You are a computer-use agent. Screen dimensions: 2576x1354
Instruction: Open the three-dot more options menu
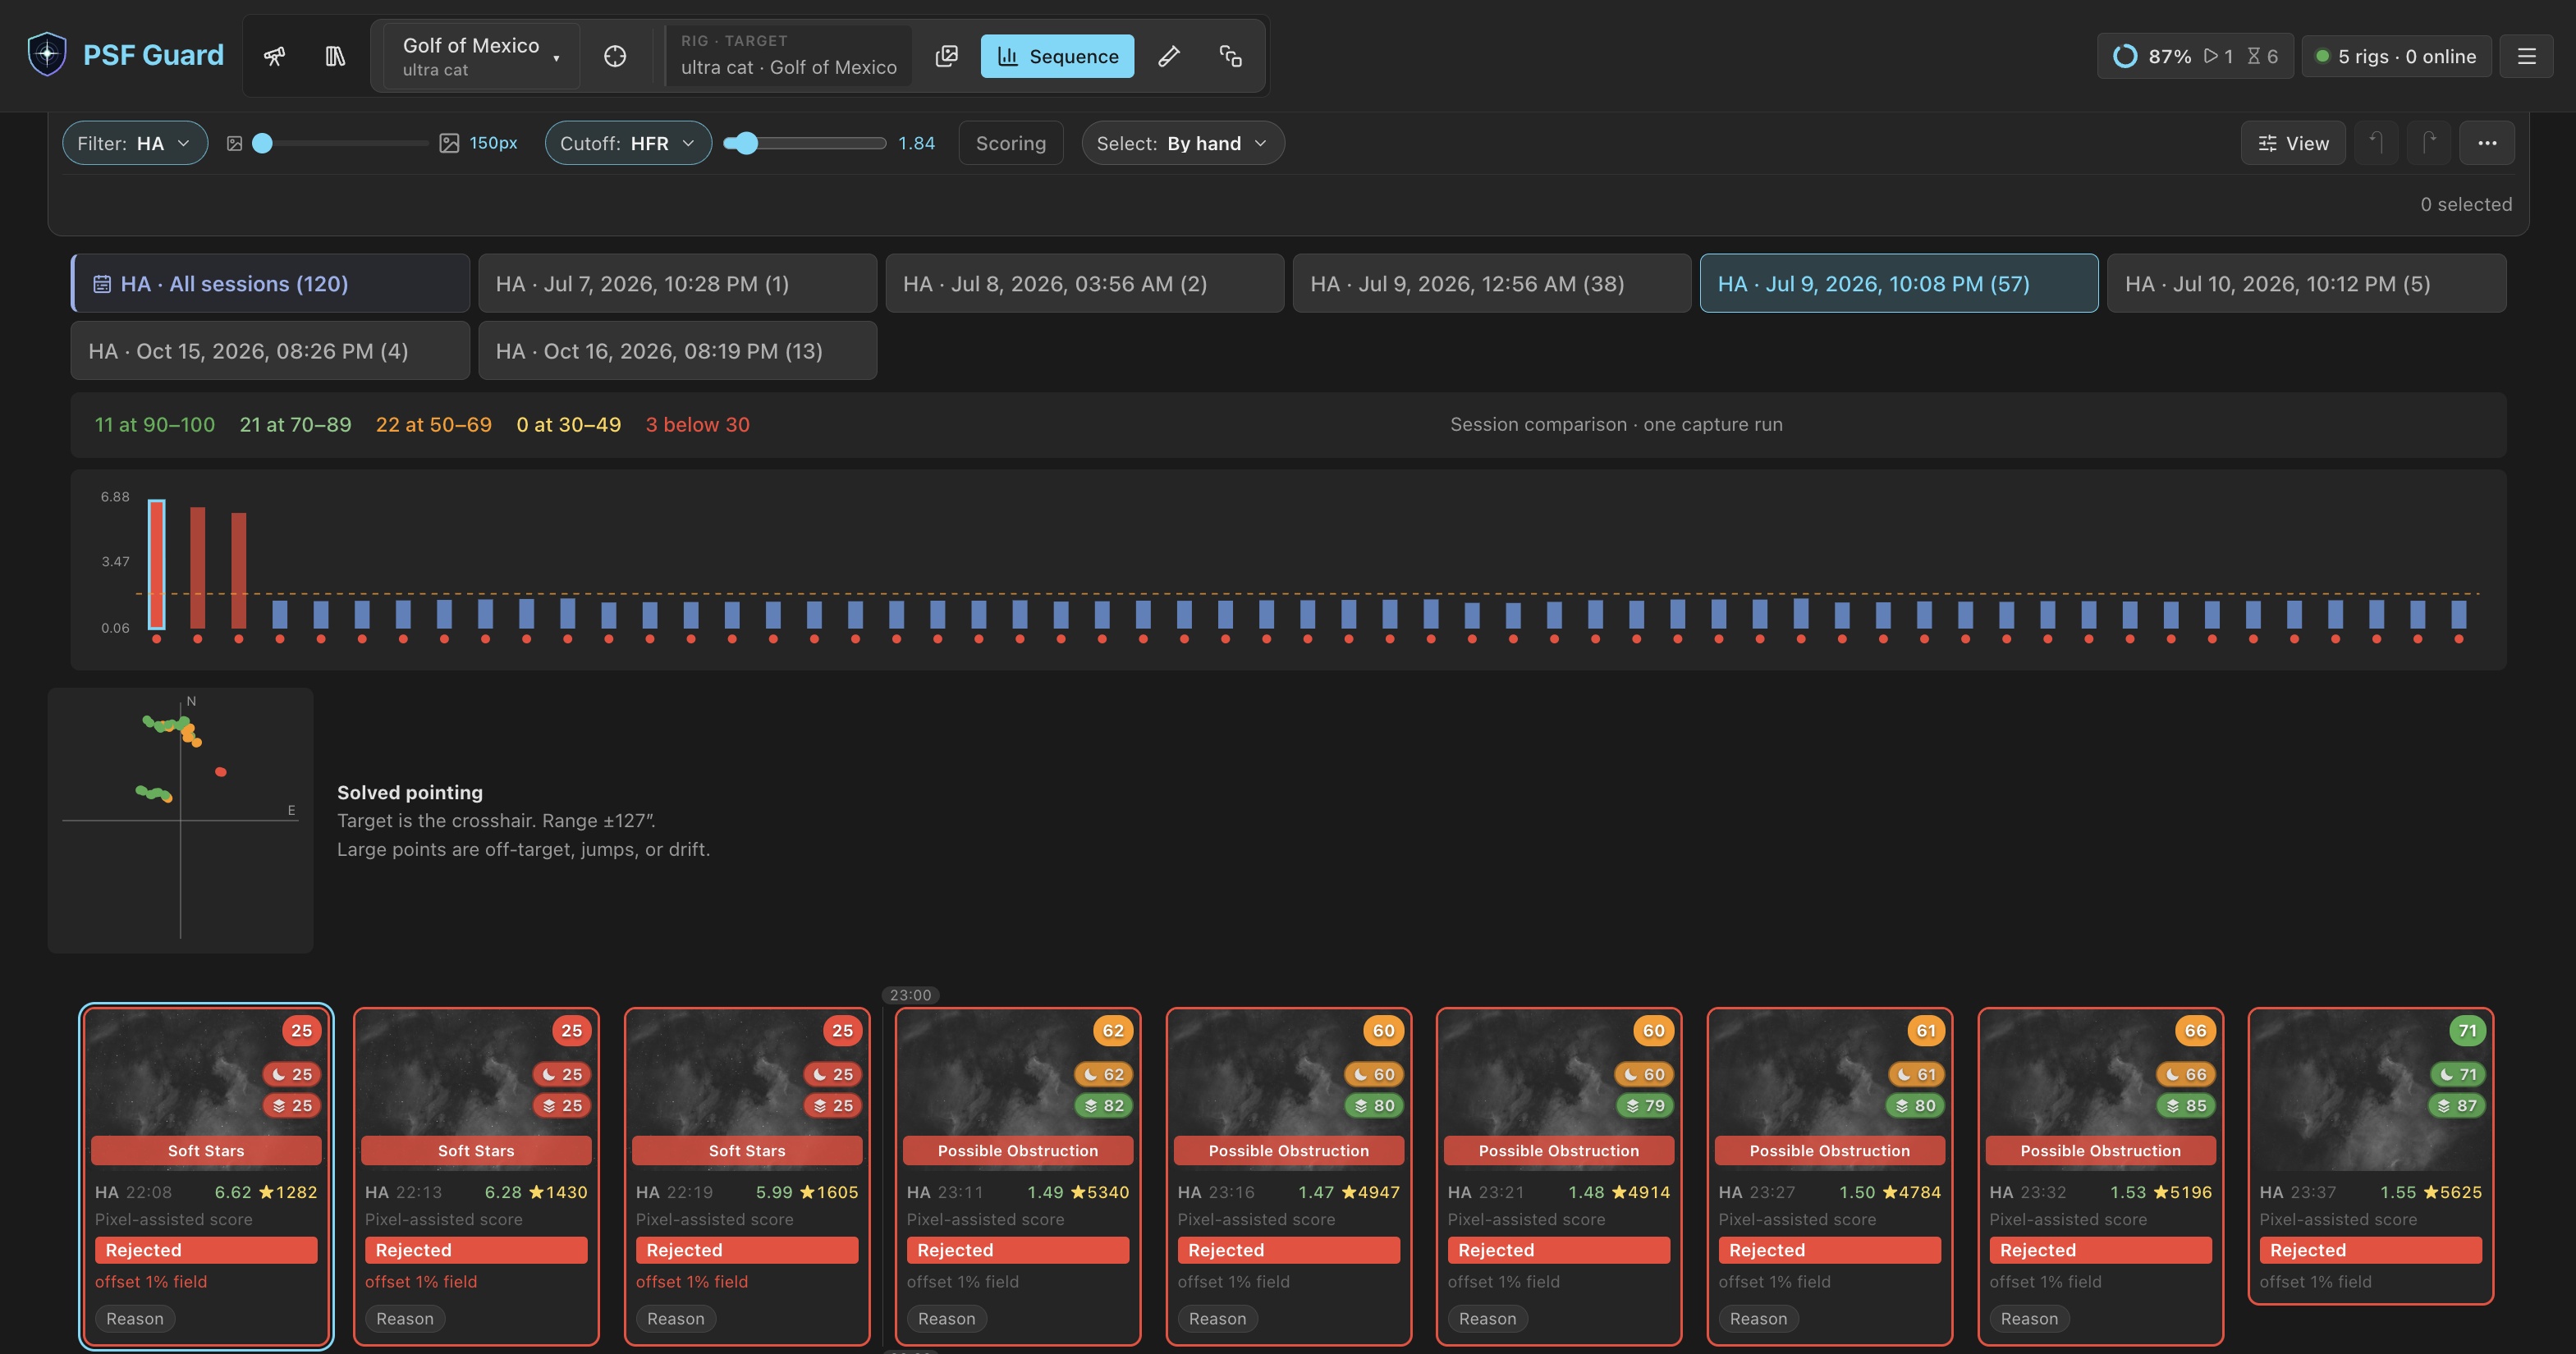2487,143
